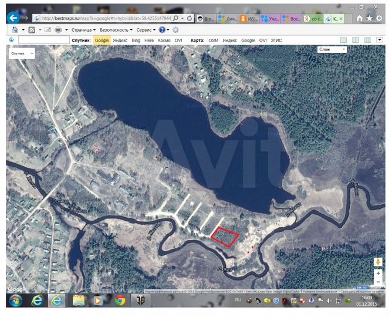Screen dimensions: 389x317
Task: Close the active bestmaps tab
Action: [341, 19]
